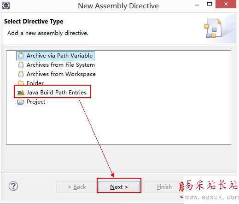Minimize the New Assembly Directive dialog
This screenshot has height=204, width=239.
(197, 5)
